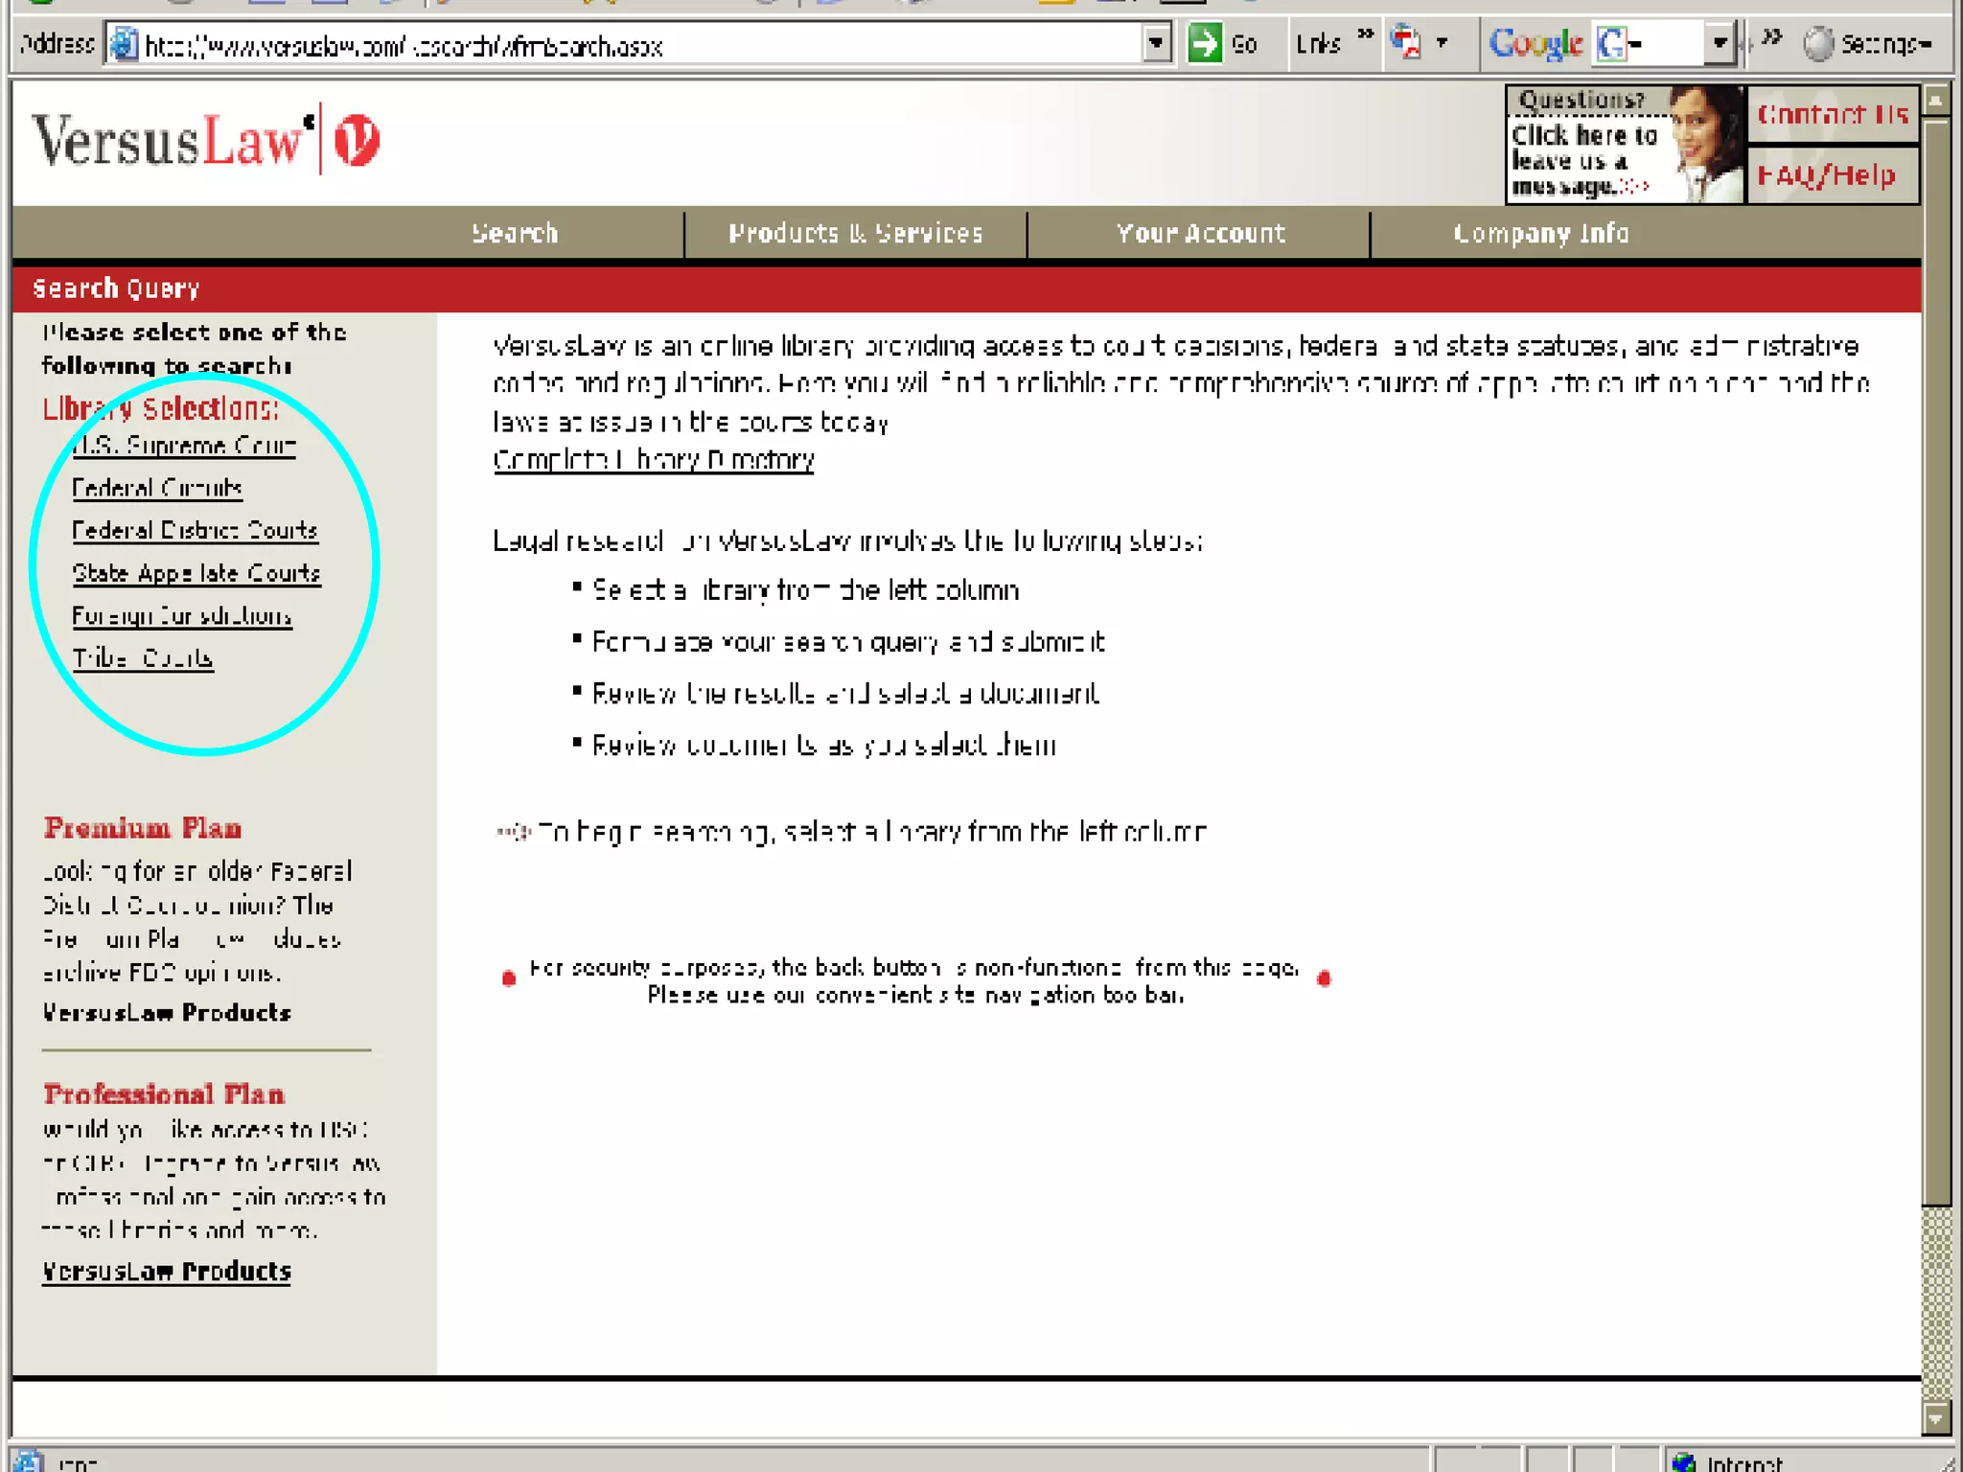
Task: Open the address bar dropdown
Action: click(x=1157, y=44)
